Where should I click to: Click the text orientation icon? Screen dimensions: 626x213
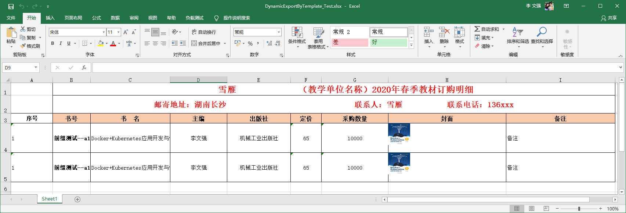coord(175,32)
